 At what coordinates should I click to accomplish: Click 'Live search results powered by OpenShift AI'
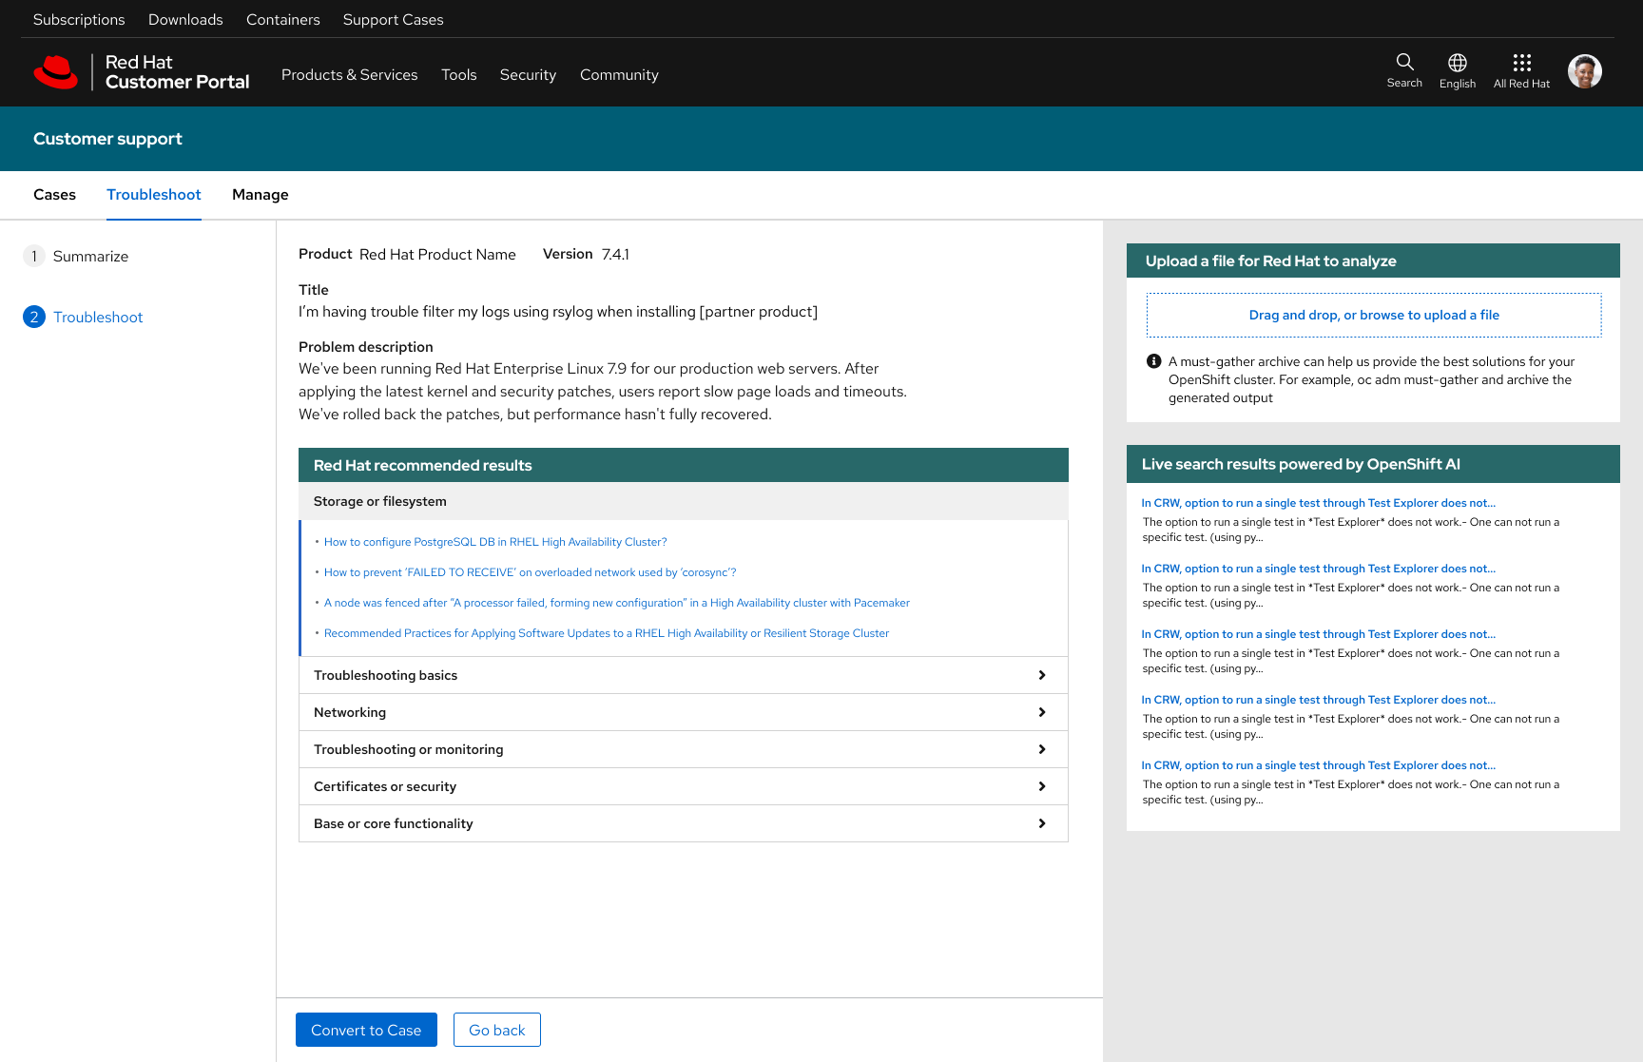click(1301, 464)
